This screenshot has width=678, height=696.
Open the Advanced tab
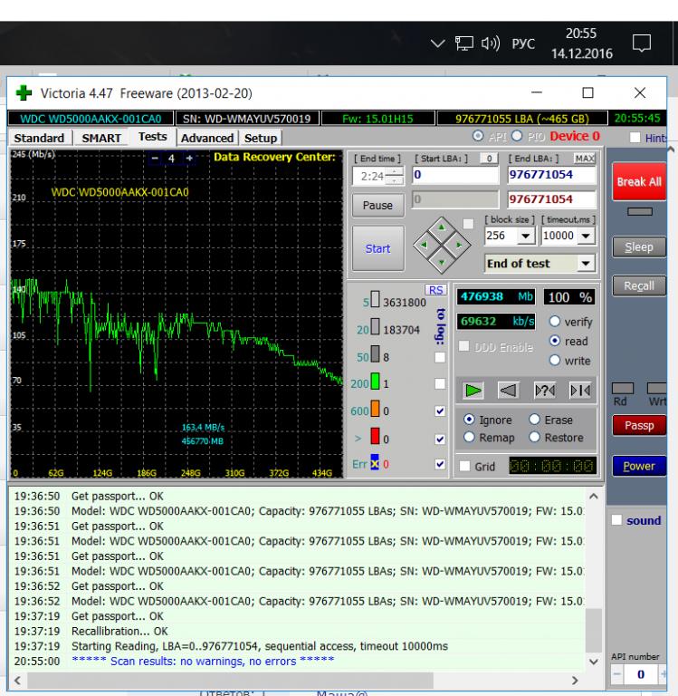click(x=206, y=138)
